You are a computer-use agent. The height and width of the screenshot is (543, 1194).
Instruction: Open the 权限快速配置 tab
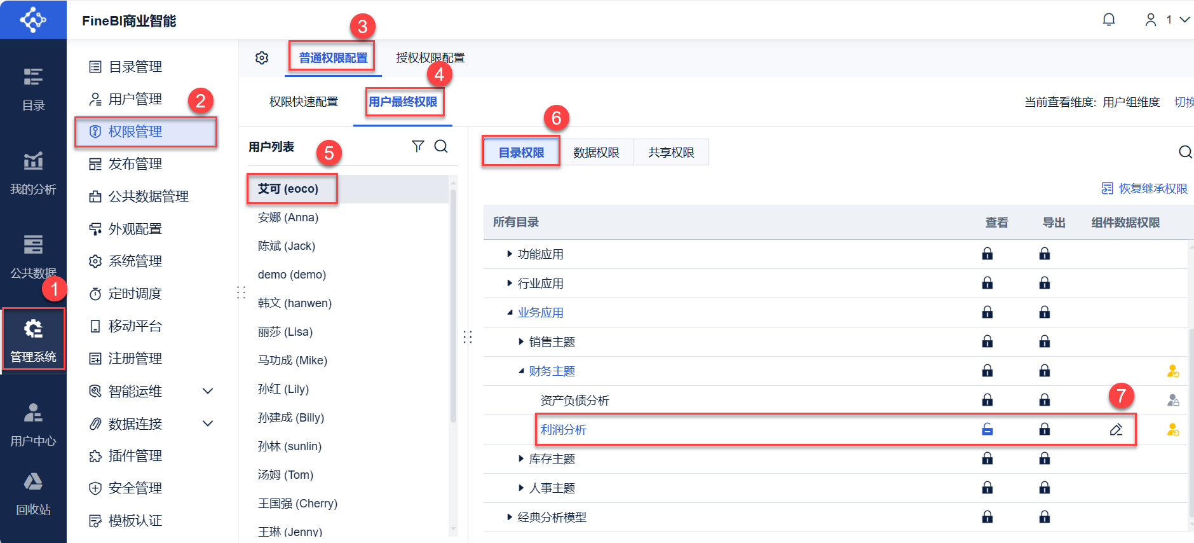[x=304, y=102]
